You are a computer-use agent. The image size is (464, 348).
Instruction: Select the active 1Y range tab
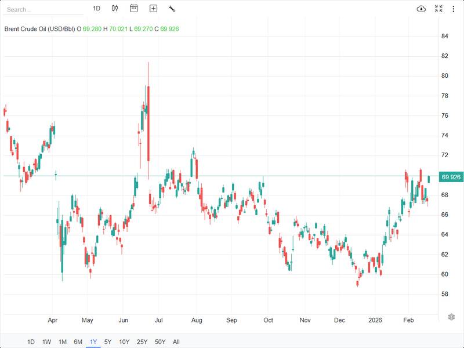(x=93, y=342)
